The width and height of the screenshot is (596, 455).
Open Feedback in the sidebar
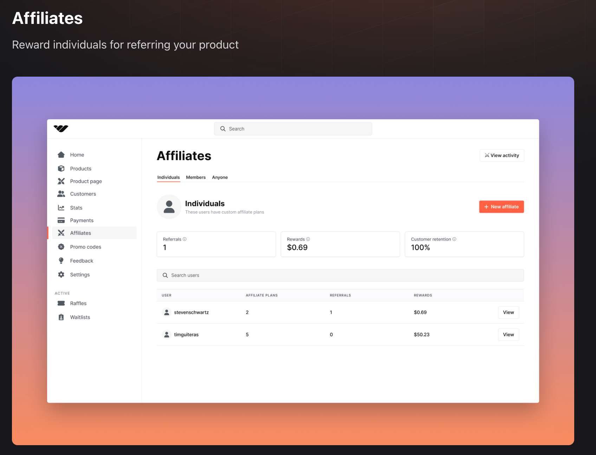pyautogui.click(x=95, y=261)
